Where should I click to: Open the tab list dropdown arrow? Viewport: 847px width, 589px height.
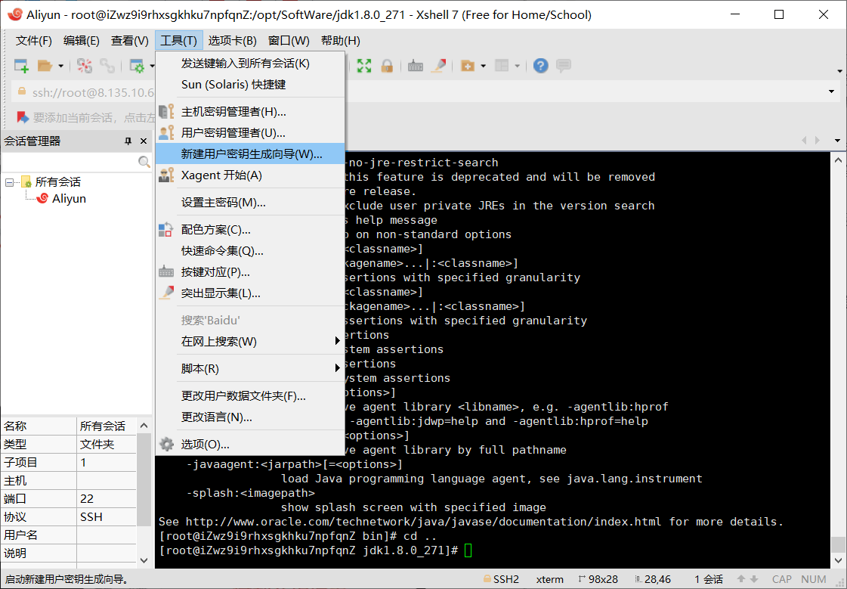[837, 141]
